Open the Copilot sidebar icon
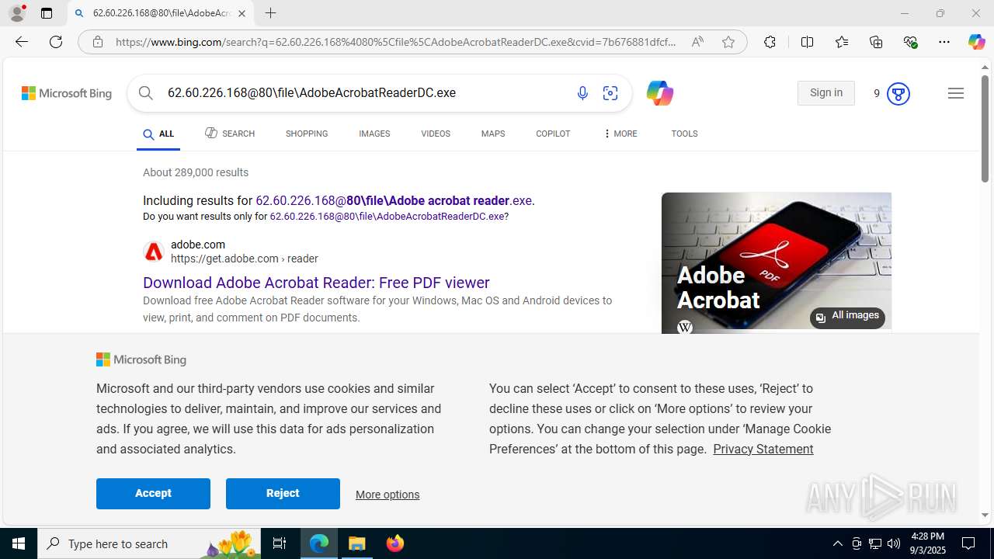Screen dimensions: 994x559 pyautogui.click(x=976, y=42)
